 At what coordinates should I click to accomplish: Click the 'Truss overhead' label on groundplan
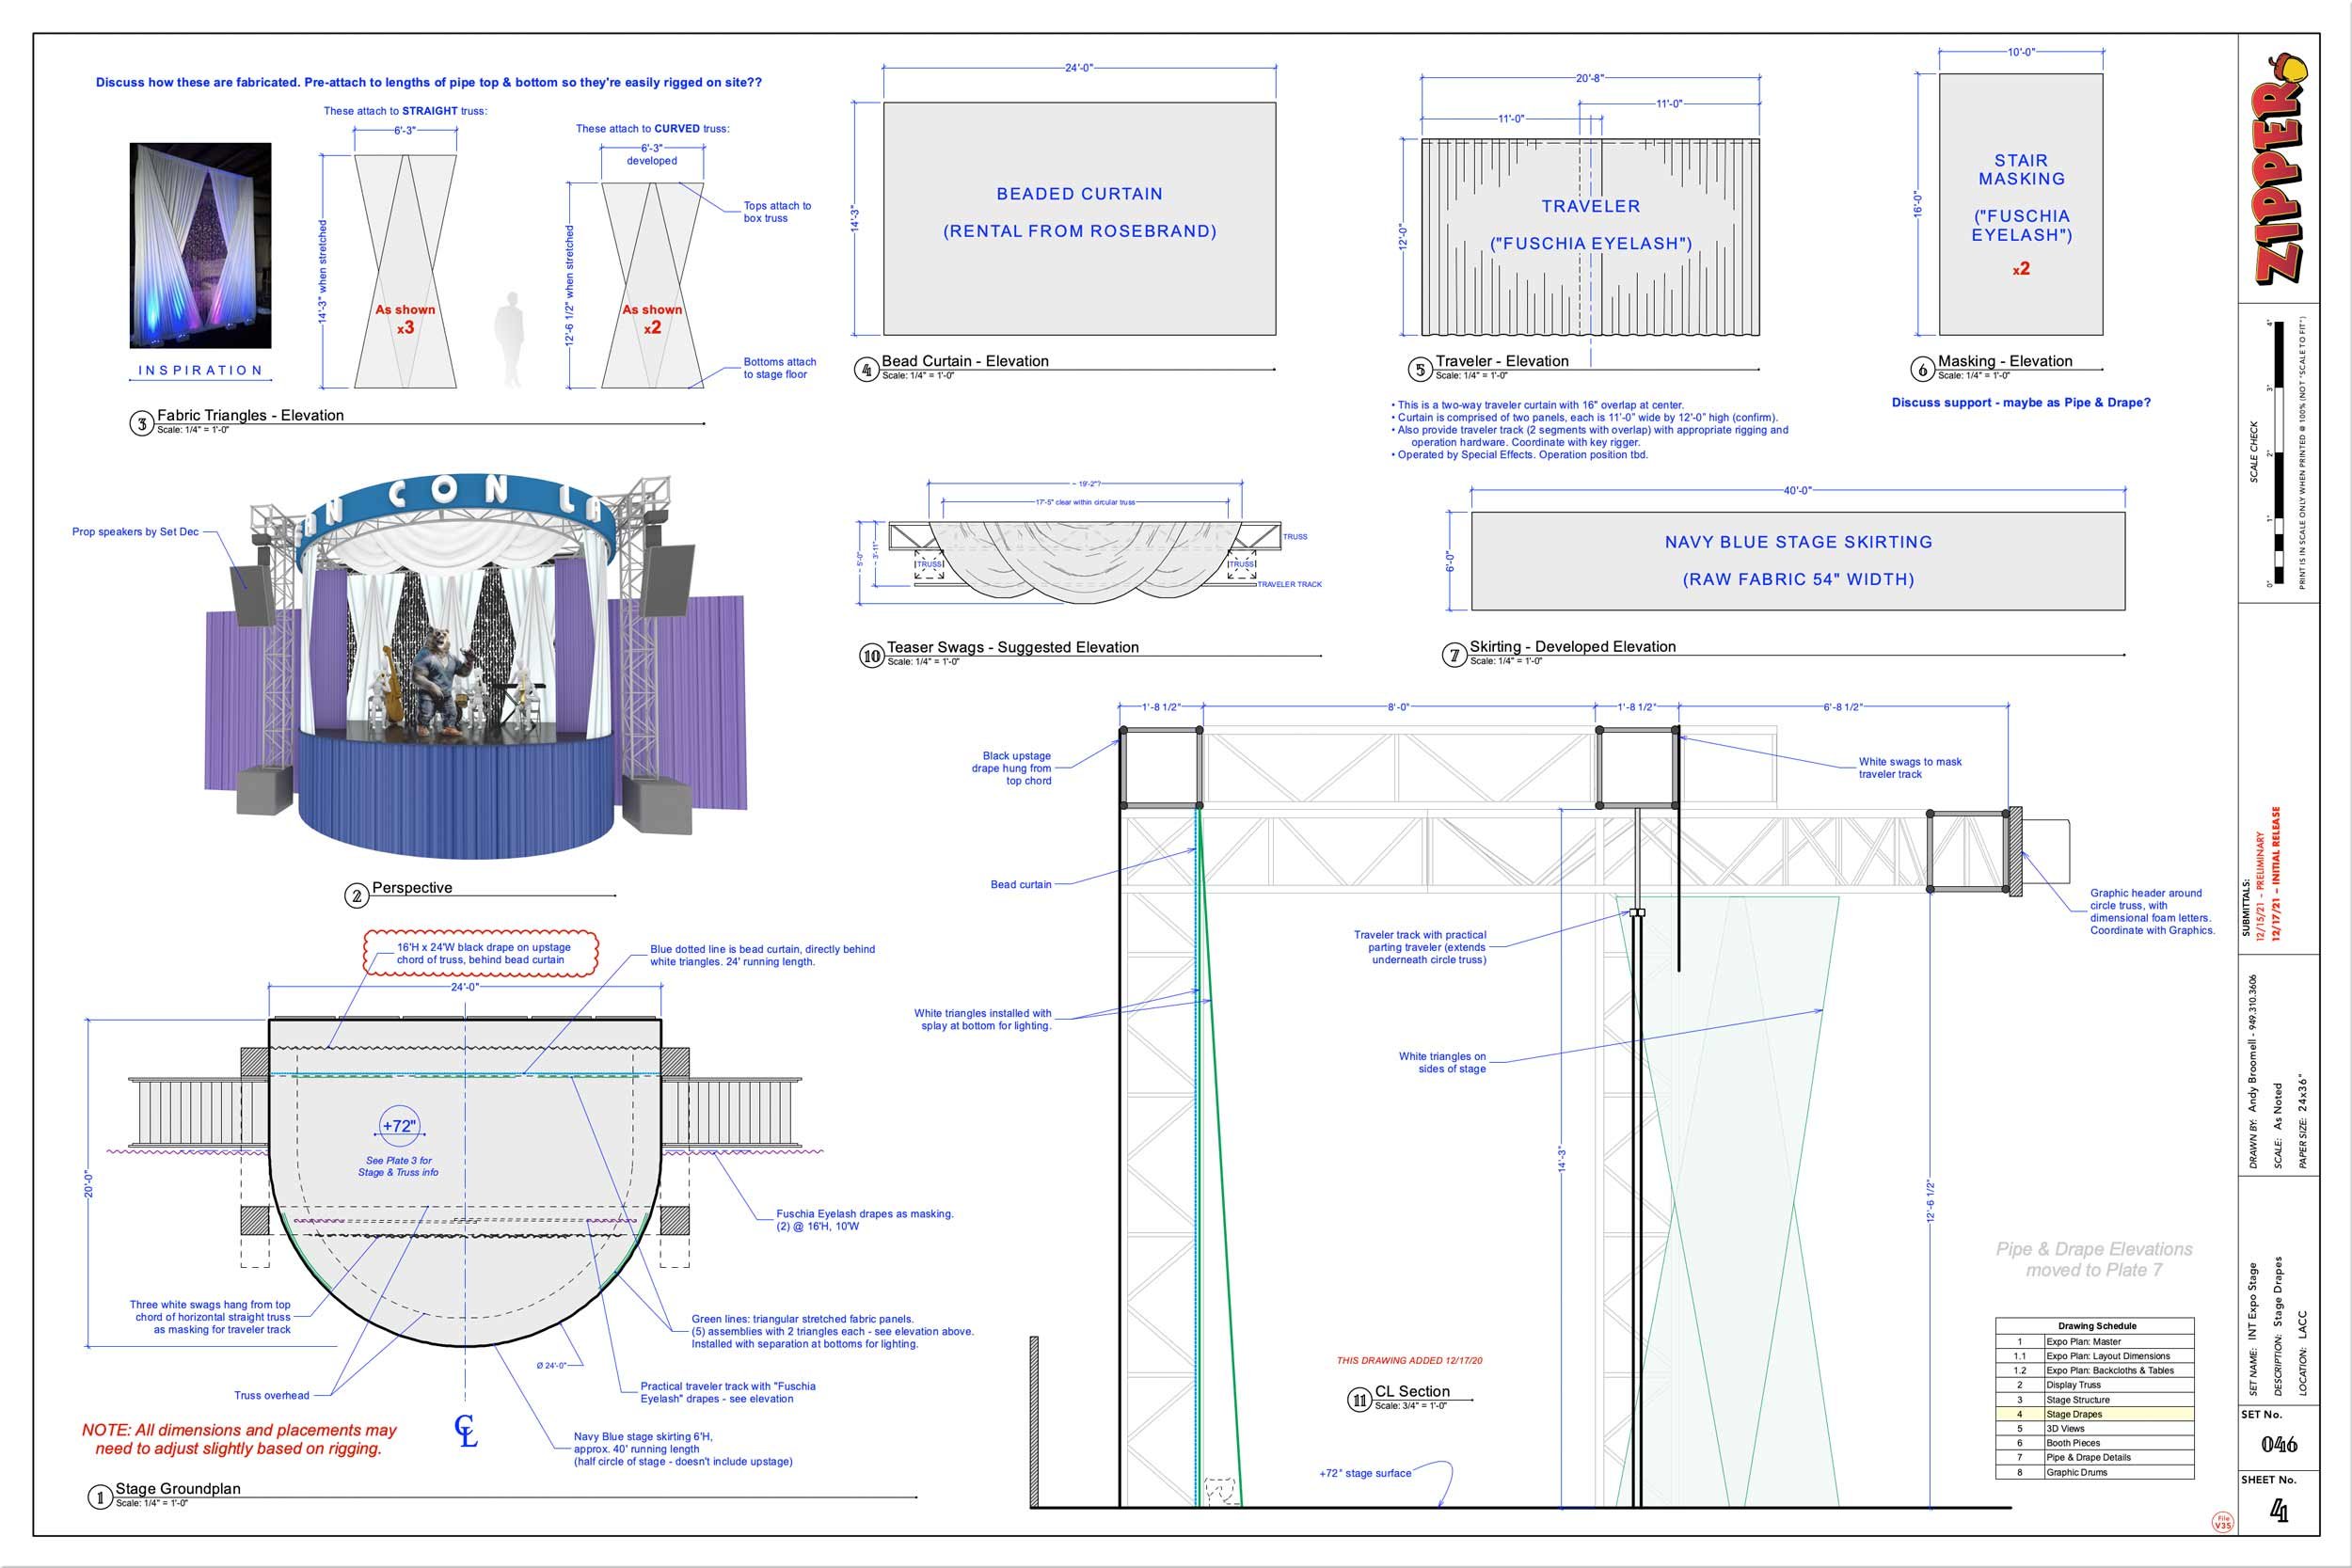tap(272, 1395)
